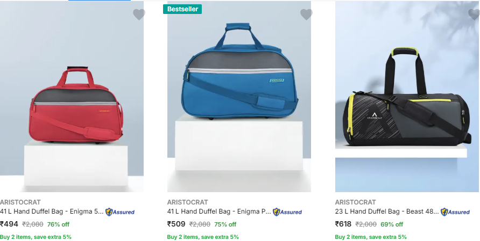
Task: Open black Aristocrat Beast duffel bag image
Action: tap(407, 97)
